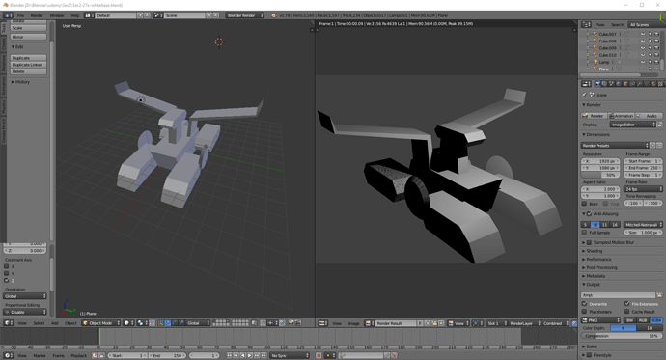The image size is (666, 360).
Task: Toggle the 3D manipulator widget icon
Action: 161,323
